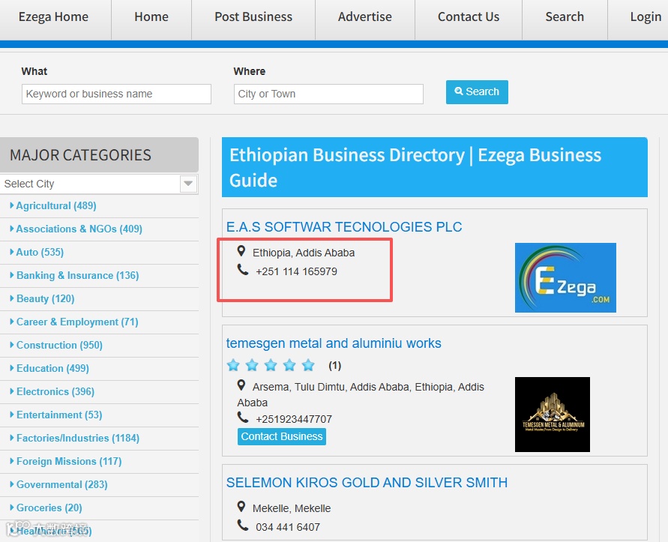Open Associations & NGOs (409) category
The width and height of the screenshot is (668, 542).
point(79,229)
